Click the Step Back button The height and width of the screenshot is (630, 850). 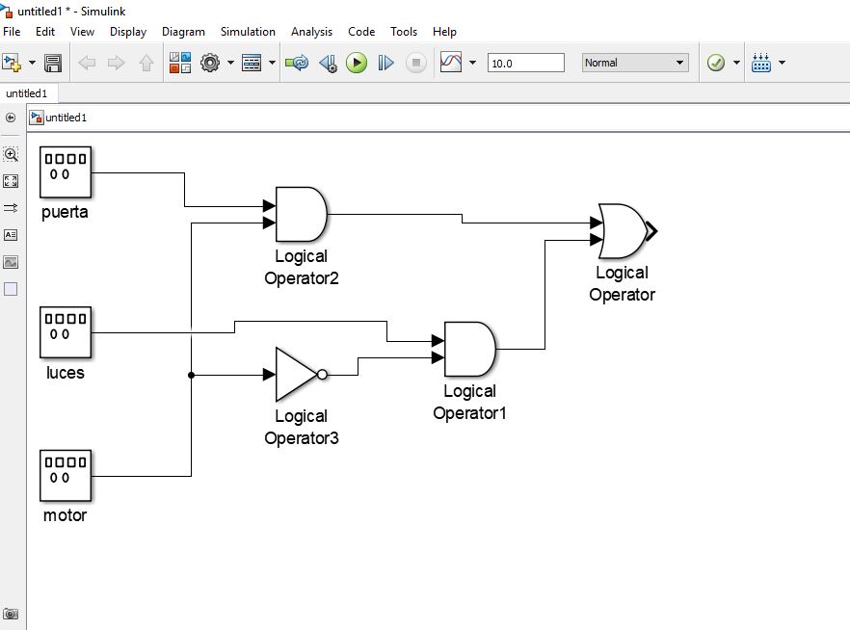coord(329,63)
